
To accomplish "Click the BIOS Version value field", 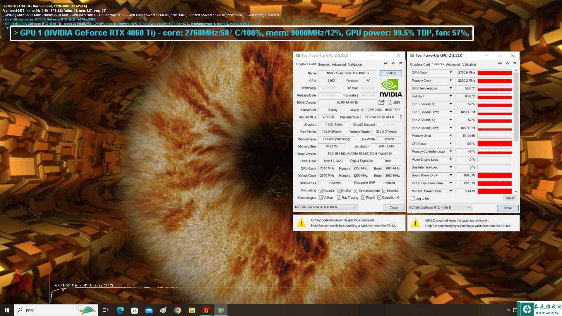I will 347,102.
